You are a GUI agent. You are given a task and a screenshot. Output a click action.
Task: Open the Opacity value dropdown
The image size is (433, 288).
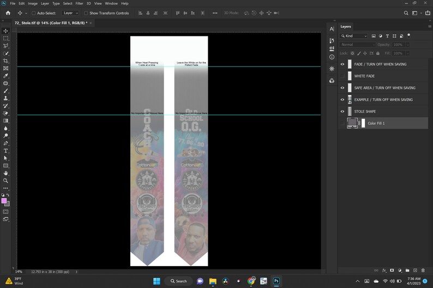coord(407,45)
